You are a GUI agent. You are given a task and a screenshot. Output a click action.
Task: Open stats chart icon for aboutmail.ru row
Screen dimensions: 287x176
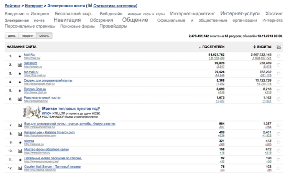coord(20,125)
